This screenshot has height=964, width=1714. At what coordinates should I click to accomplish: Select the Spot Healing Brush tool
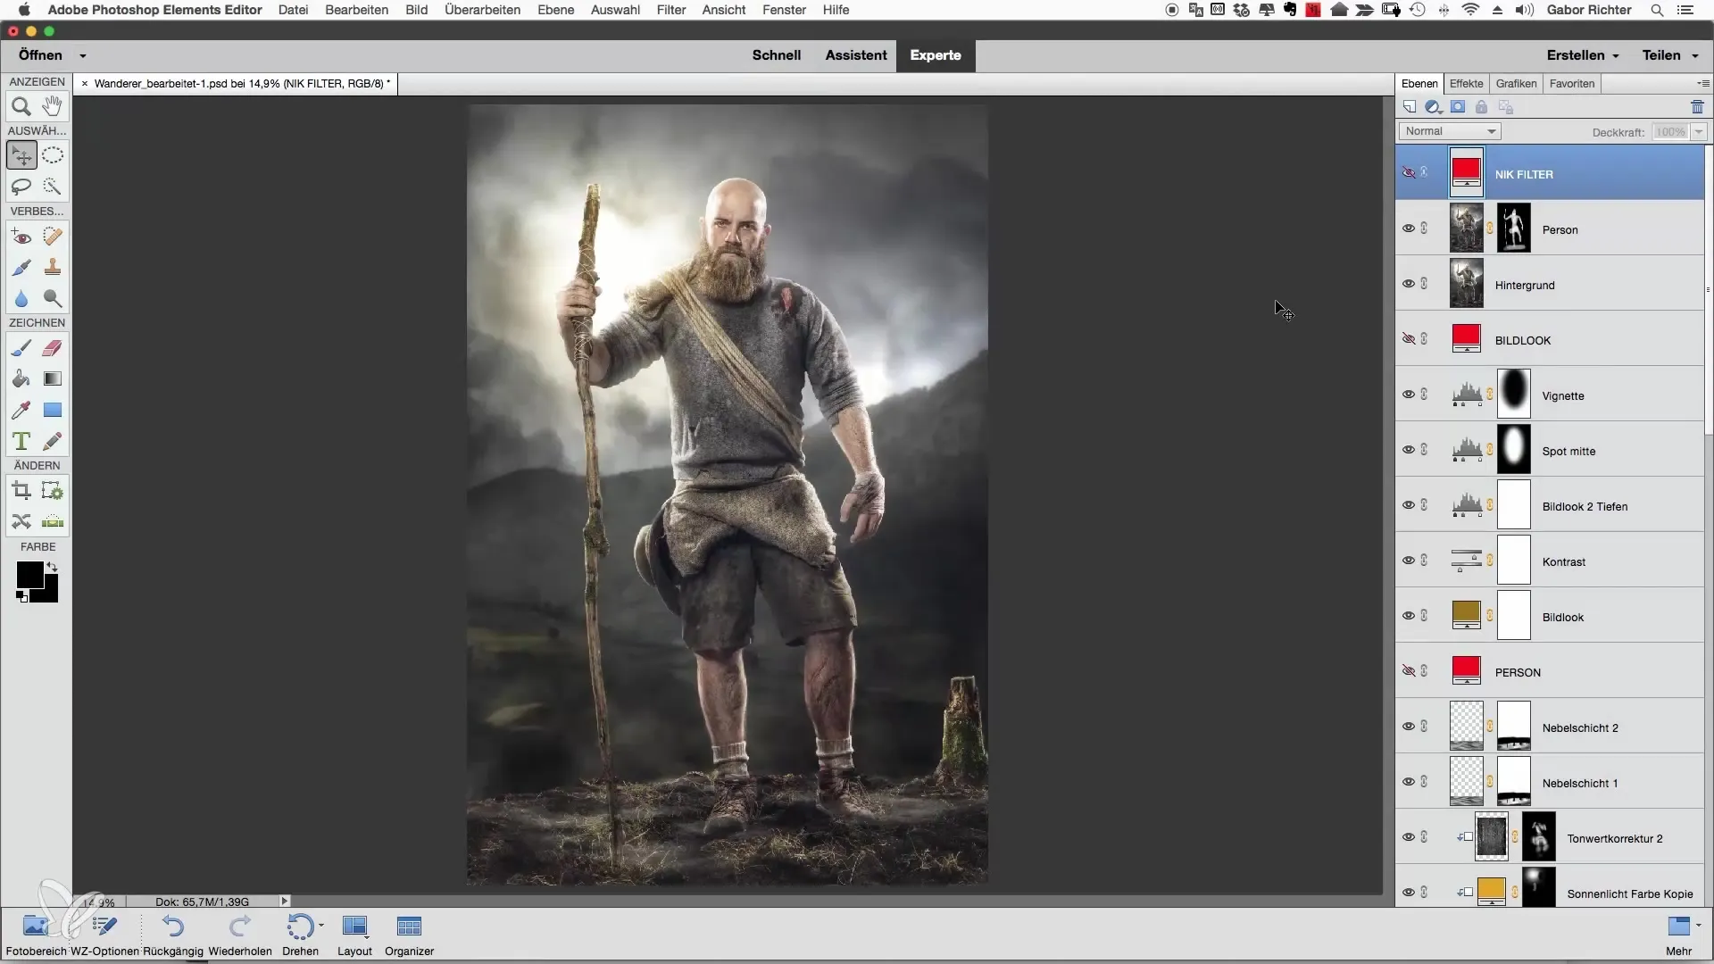pyautogui.click(x=53, y=237)
